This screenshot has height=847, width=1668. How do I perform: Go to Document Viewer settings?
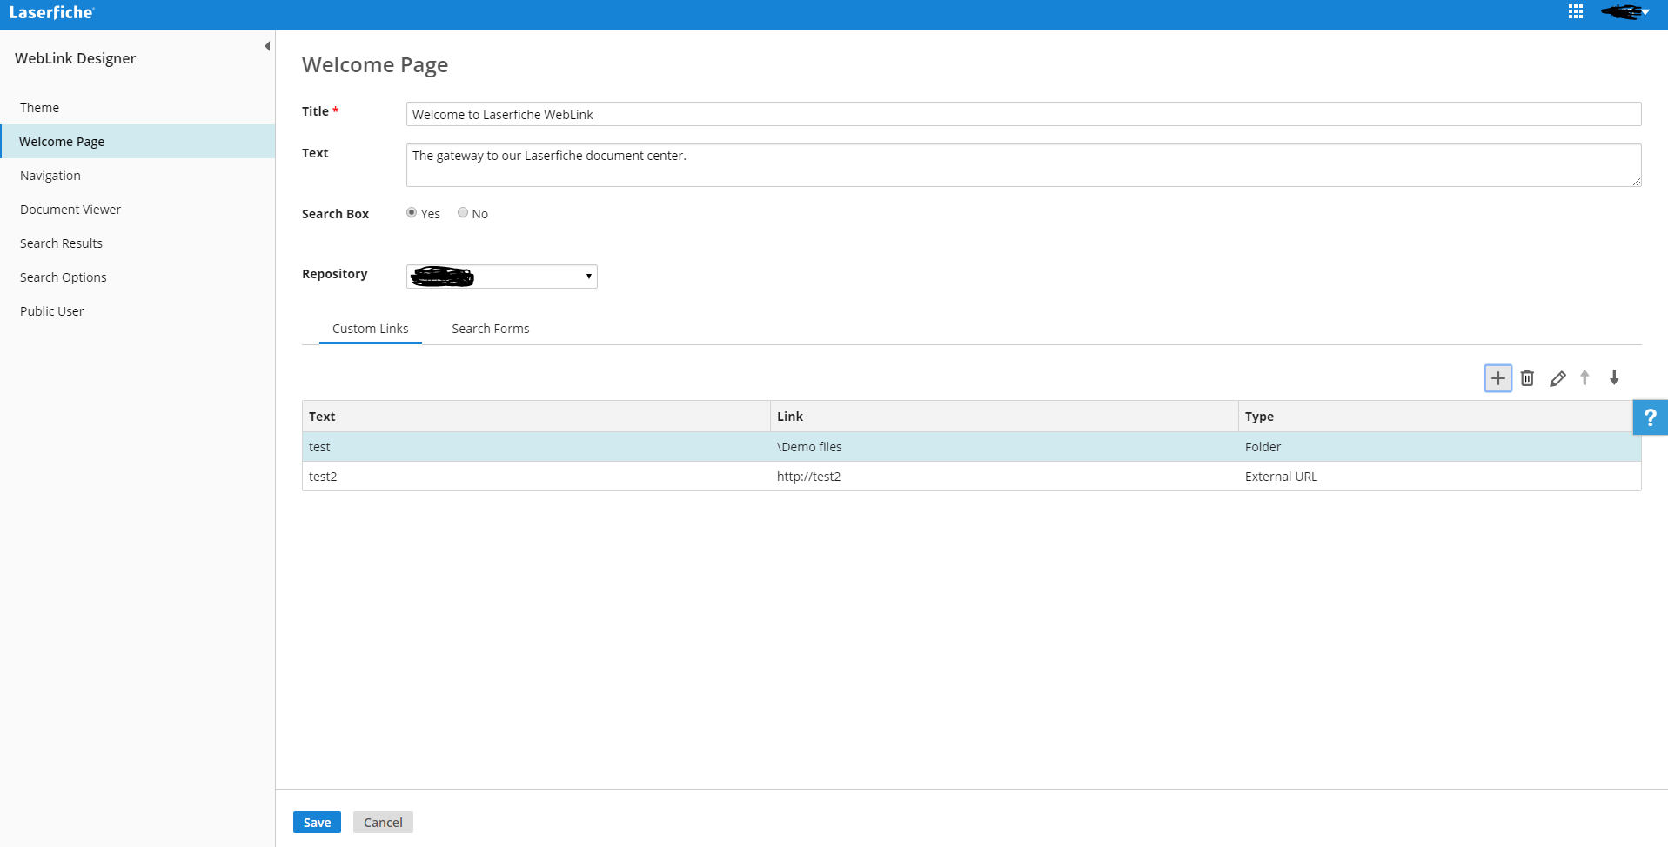point(70,210)
